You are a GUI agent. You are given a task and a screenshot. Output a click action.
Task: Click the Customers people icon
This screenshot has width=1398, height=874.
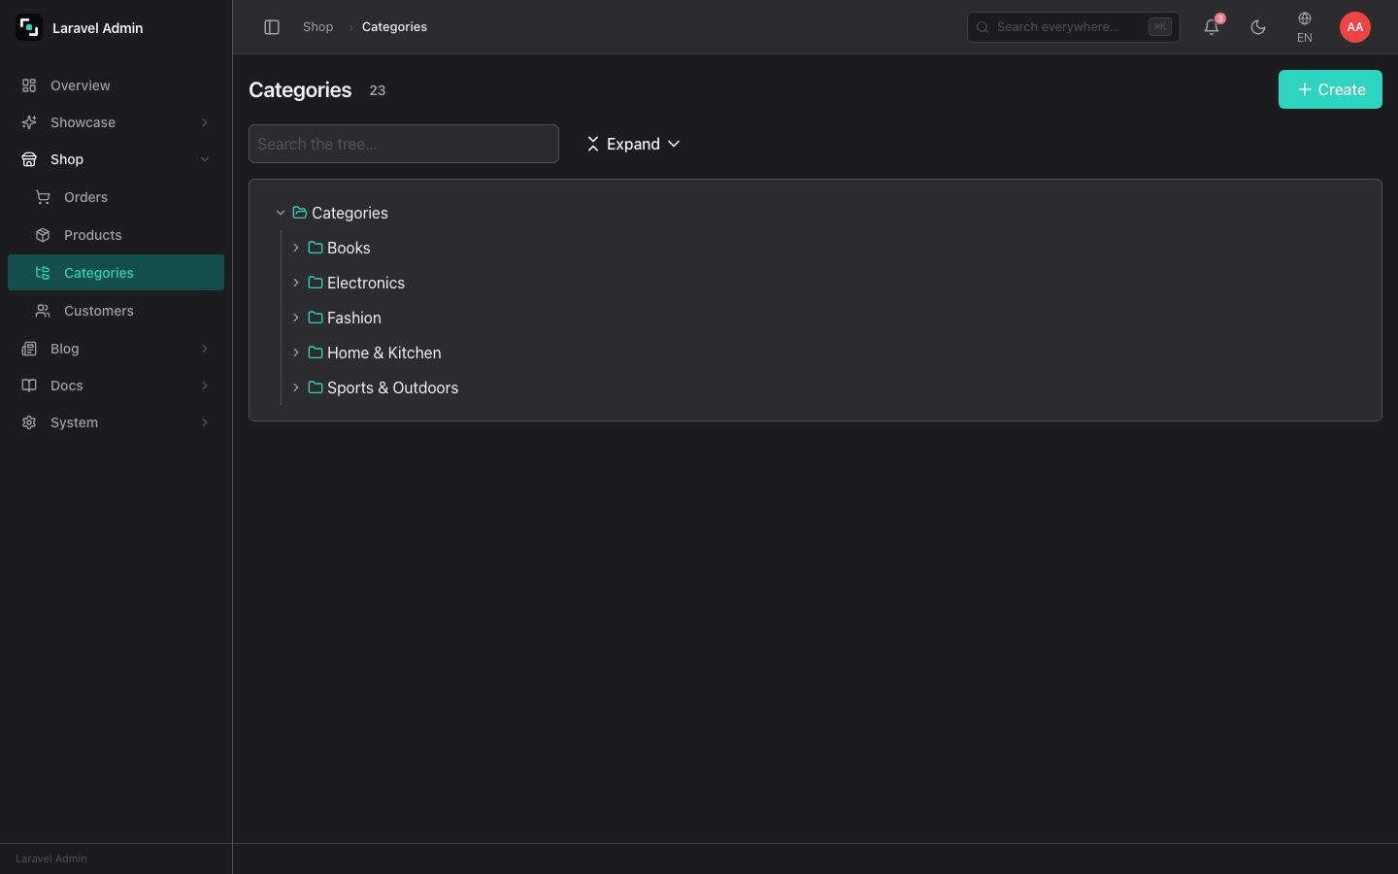tap(43, 311)
